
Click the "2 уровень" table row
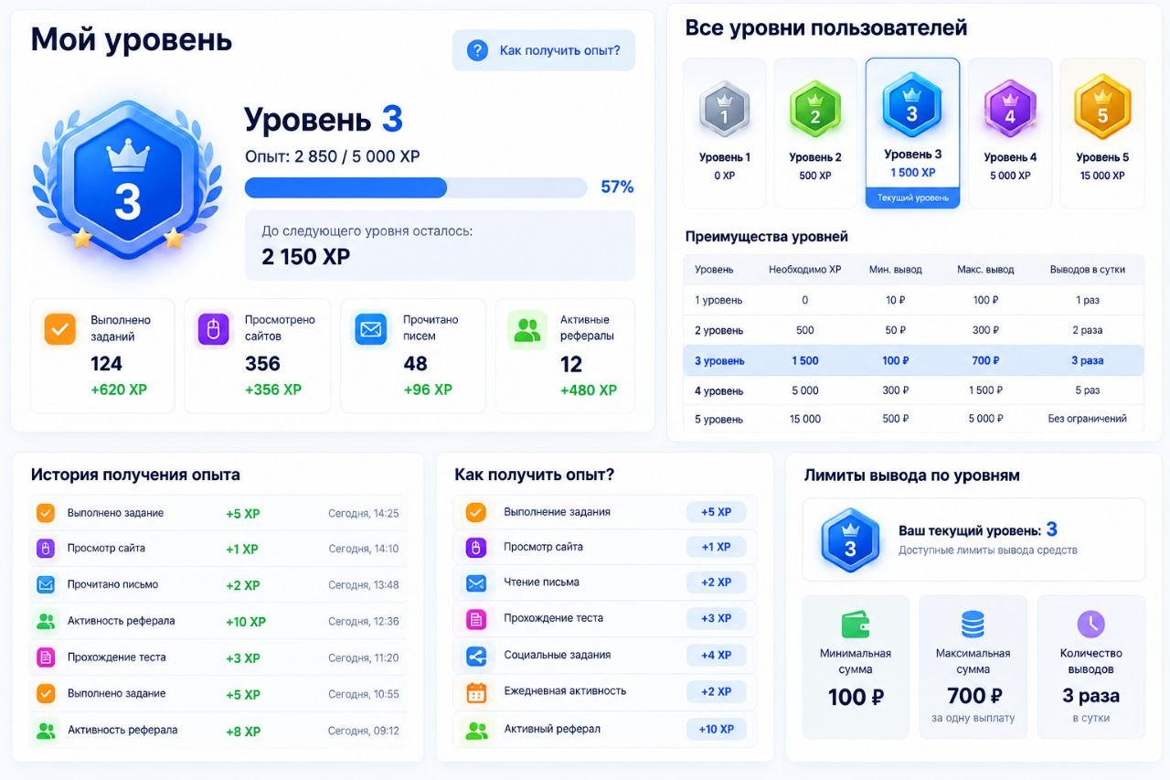click(914, 330)
